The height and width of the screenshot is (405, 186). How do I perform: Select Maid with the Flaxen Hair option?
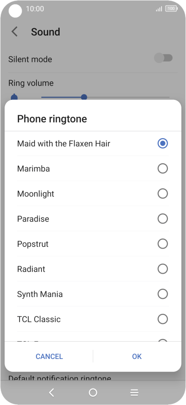93,144
